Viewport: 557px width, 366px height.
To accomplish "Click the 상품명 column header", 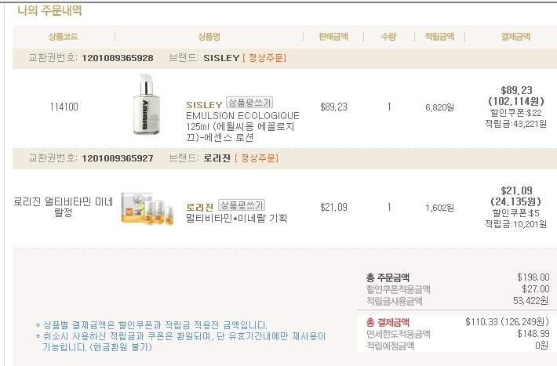I will [x=209, y=37].
